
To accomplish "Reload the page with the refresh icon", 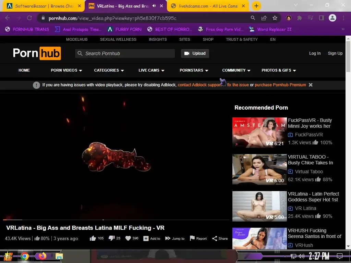I will 29,18.
